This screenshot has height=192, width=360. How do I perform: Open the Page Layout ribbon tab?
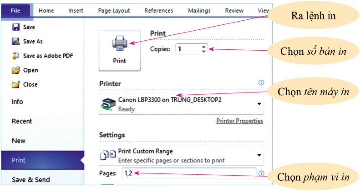(114, 11)
